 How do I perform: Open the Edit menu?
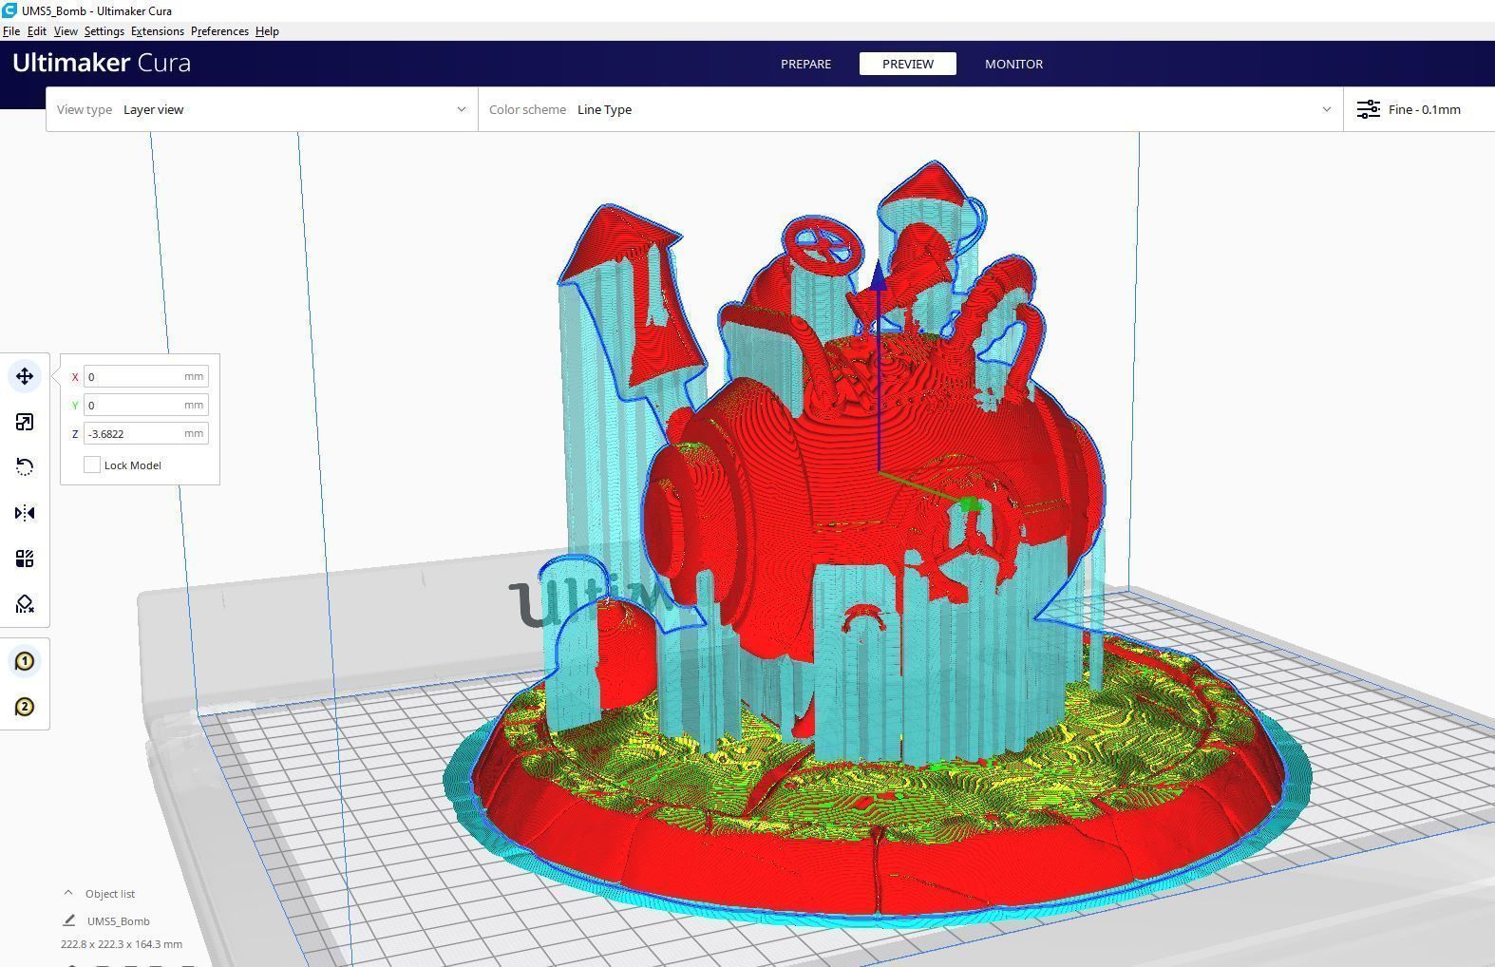(37, 31)
